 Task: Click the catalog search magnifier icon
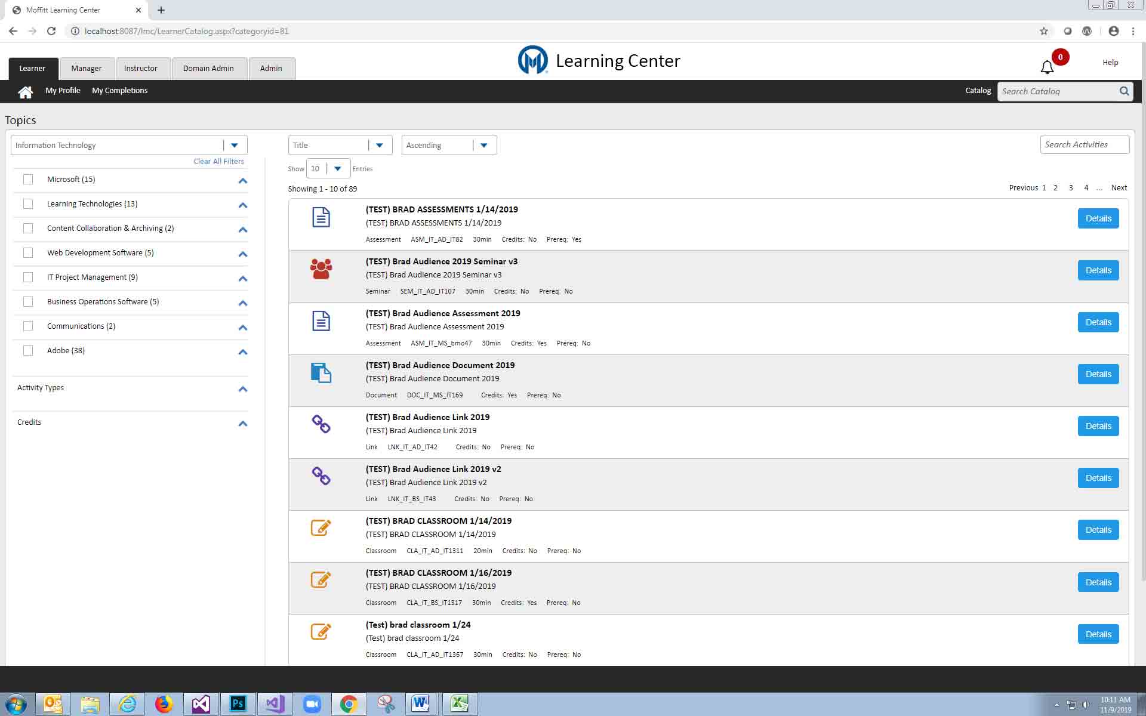click(x=1124, y=91)
